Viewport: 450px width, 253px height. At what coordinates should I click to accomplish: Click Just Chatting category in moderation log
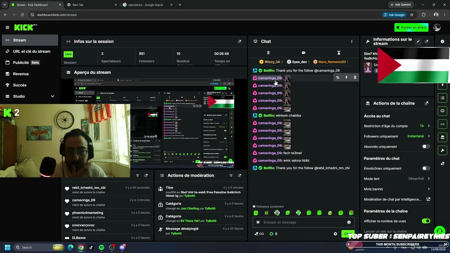pos(189,208)
